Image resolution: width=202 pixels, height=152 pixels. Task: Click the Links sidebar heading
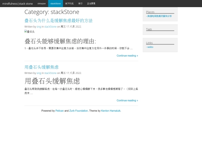(x=149, y=43)
